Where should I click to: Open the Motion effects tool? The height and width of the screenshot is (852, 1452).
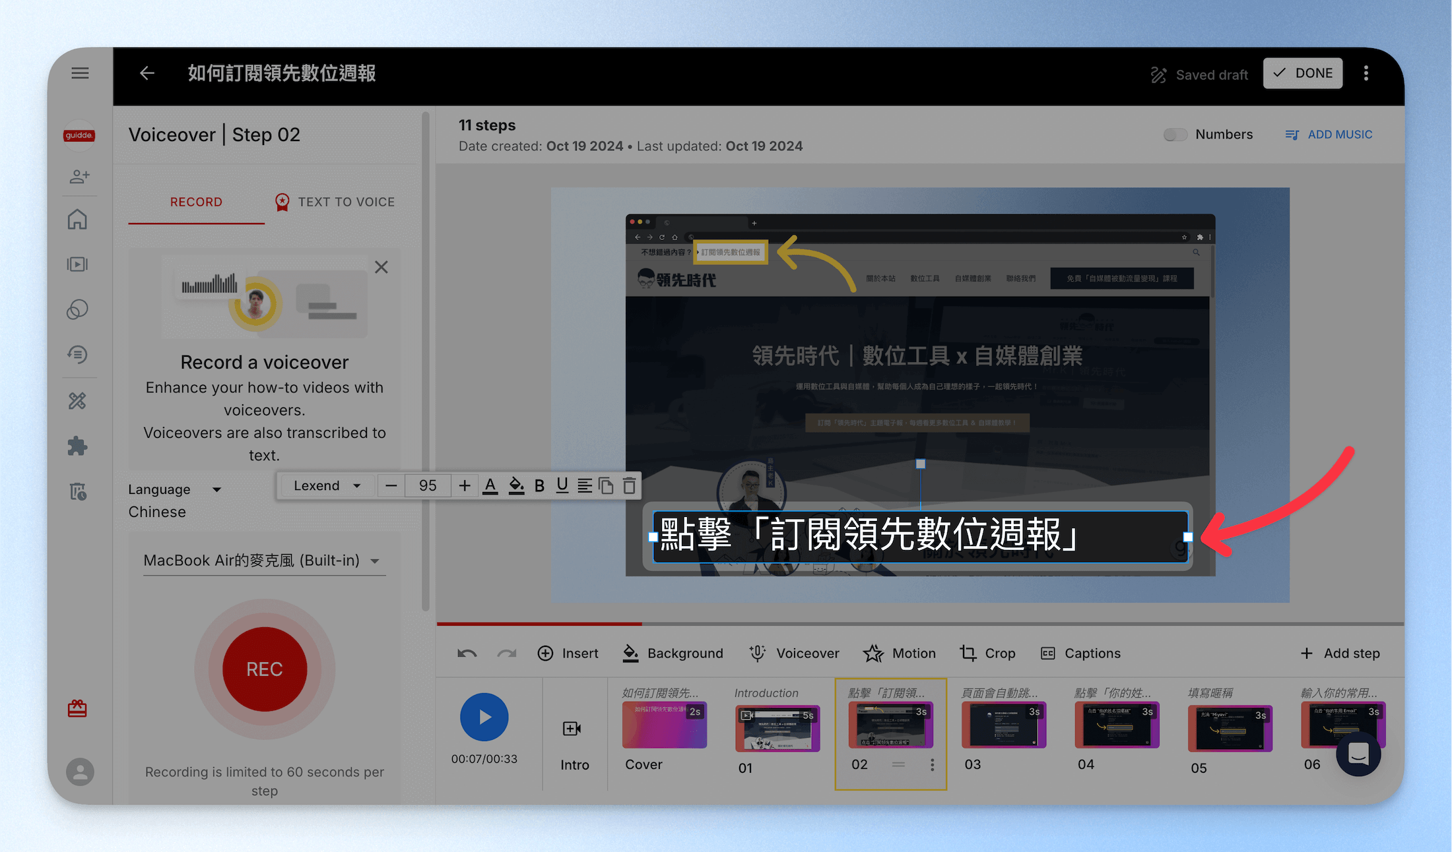900,654
